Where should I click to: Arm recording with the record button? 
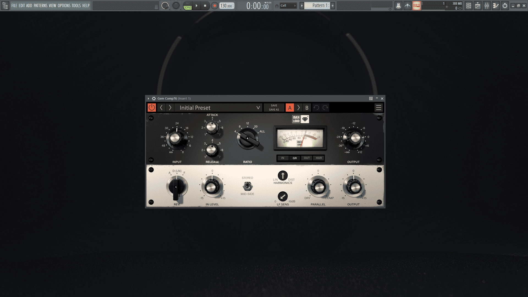[x=215, y=5]
